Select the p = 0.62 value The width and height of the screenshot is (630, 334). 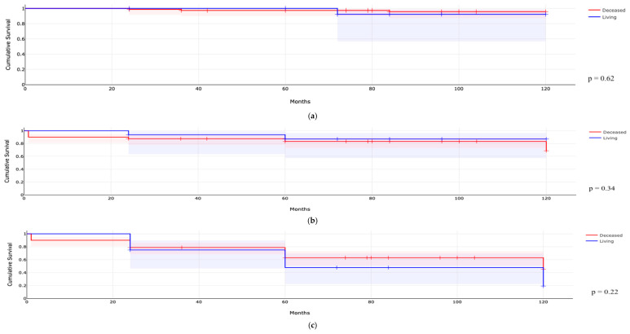click(x=601, y=79)
